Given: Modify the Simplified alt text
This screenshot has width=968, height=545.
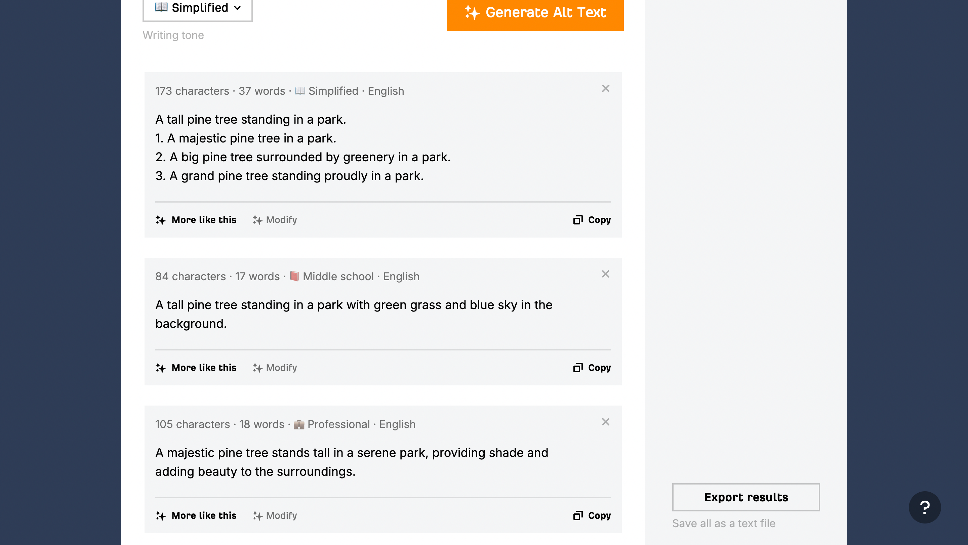Looking at the screenshot, I should point(275,220).
